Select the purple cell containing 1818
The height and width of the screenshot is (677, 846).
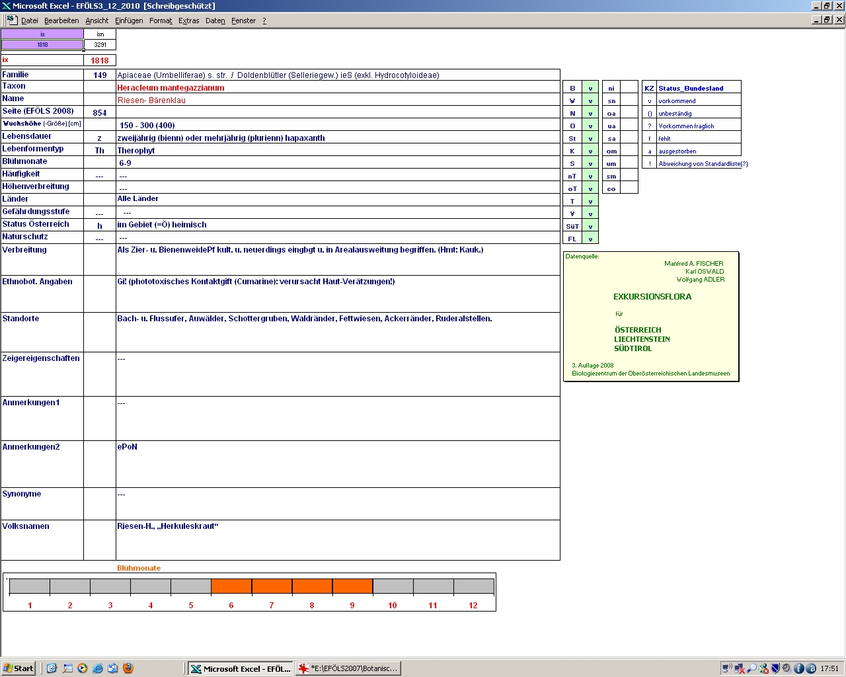pyautogui.click(x=42, y=45)
